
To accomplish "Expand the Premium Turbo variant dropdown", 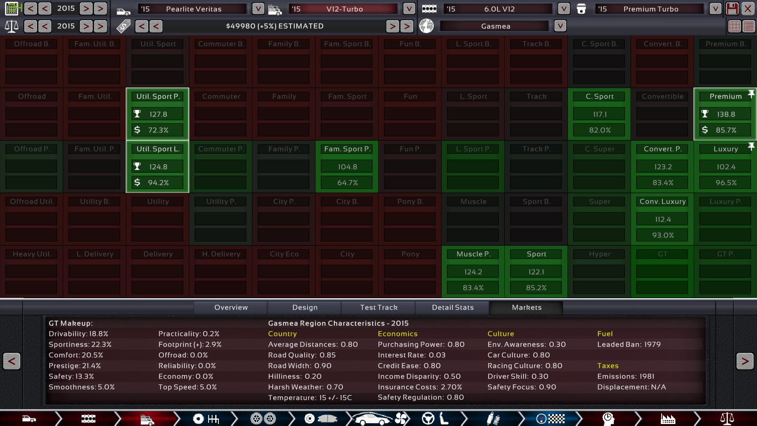I will click(x=715, y=9).
